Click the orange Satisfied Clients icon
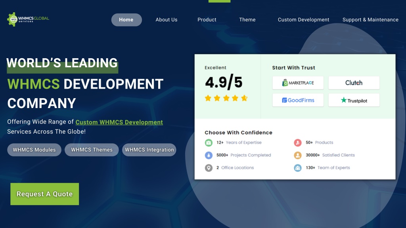406x228 pixels. 298,155
